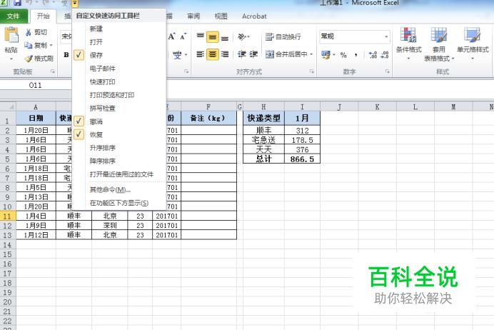The image size is (494, 330).
Task: Open Cell Styles (单元格样式)
Action: 473,44
